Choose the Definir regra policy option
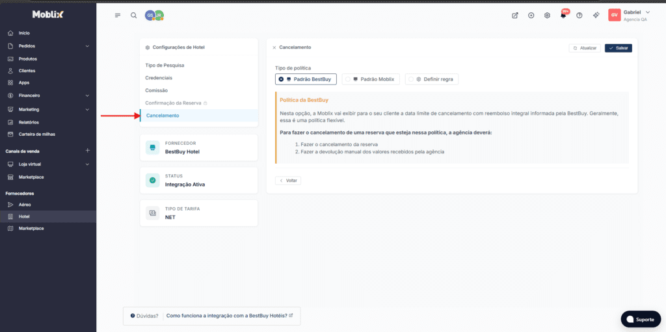The image size is (666, 332). click(x=432, y=79)
